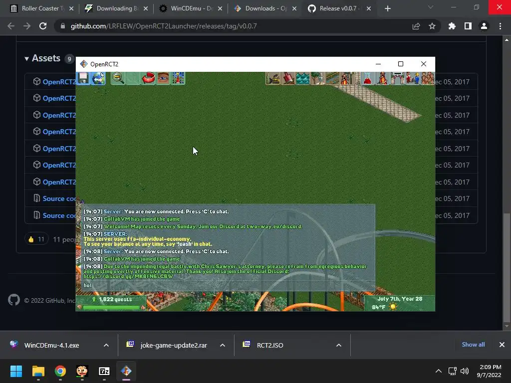Open guests list faces icon

coord(428,78)
